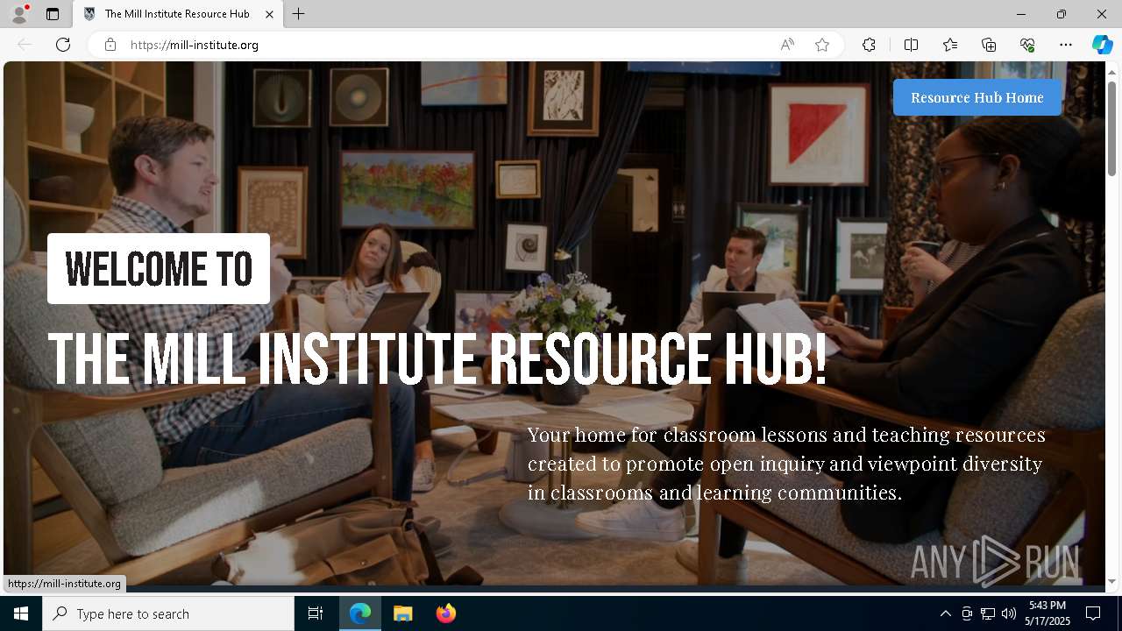The image size is (1122, 631).
Task: Close The Mill Institute Resource Hub tab
Action: [x=270, y=14]
